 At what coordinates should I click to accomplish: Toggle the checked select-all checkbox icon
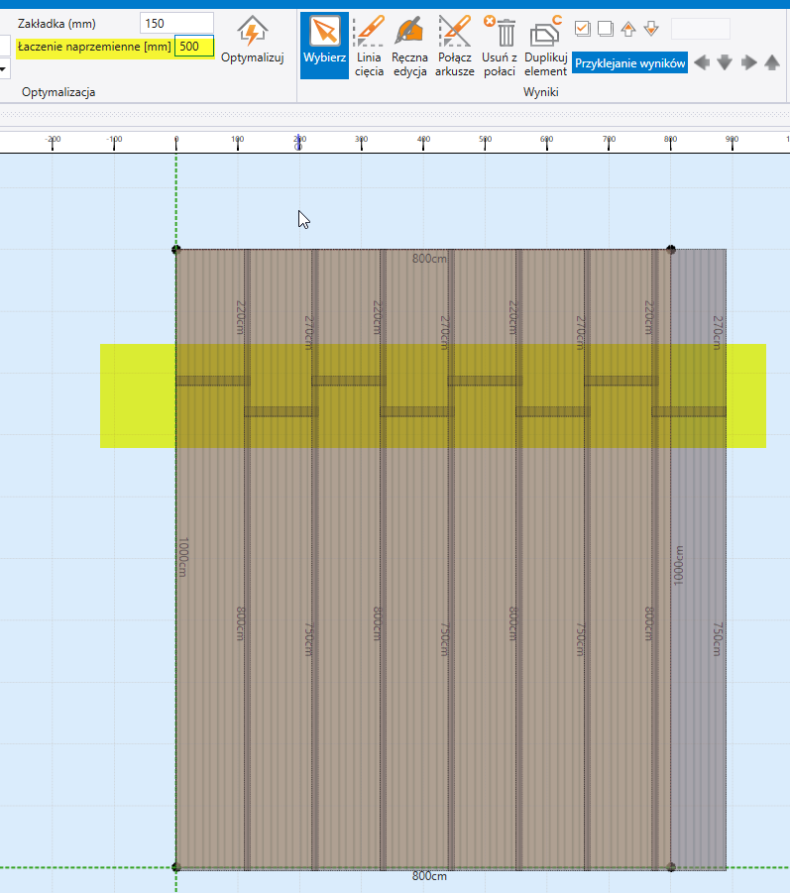click(x=583, y=28)
